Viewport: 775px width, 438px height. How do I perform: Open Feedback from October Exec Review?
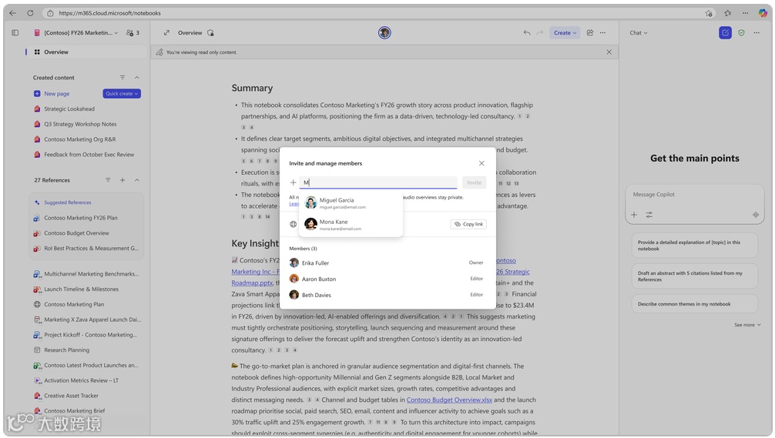[x=89, y=155]
